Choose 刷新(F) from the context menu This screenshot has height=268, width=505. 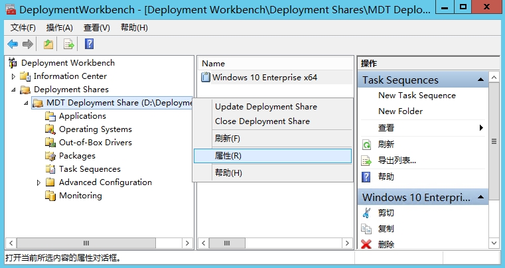tap(273, 139)
